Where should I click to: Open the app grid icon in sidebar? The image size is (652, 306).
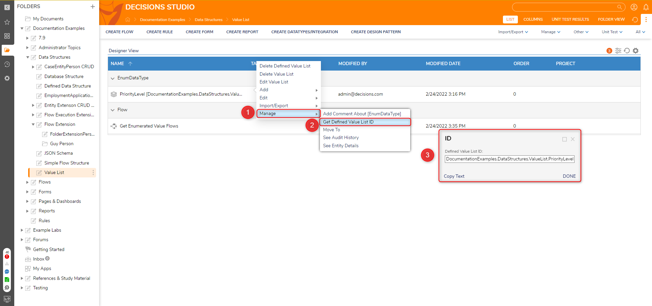tap(7, 36)
